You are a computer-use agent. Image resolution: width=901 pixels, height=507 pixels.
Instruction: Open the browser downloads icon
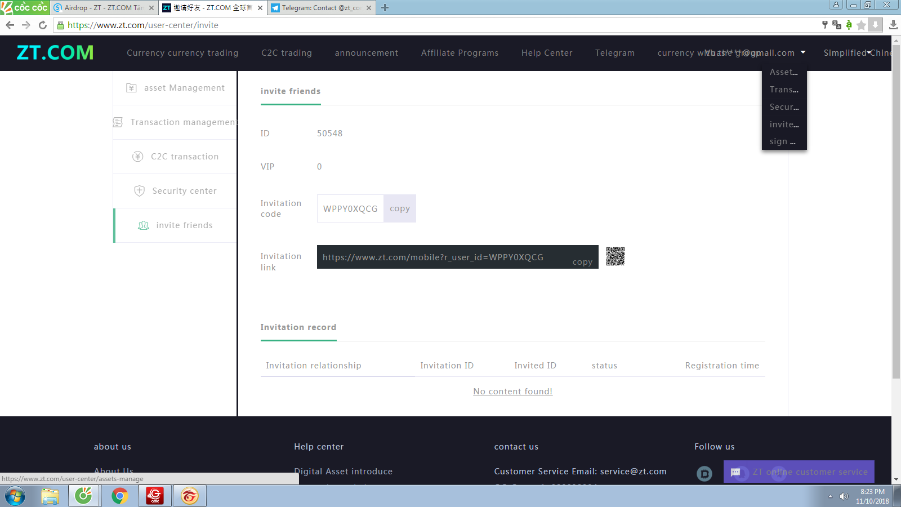(x=893, y=25)
